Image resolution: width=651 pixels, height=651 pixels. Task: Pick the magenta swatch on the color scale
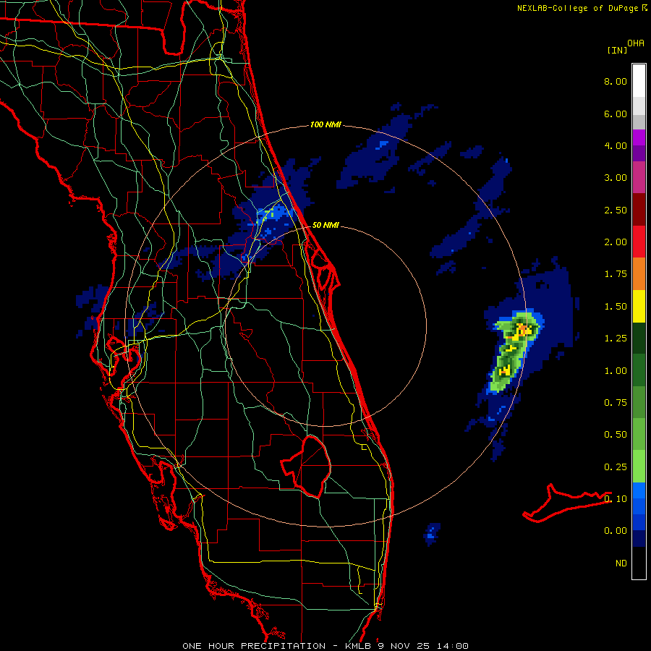tap(639, 137)
